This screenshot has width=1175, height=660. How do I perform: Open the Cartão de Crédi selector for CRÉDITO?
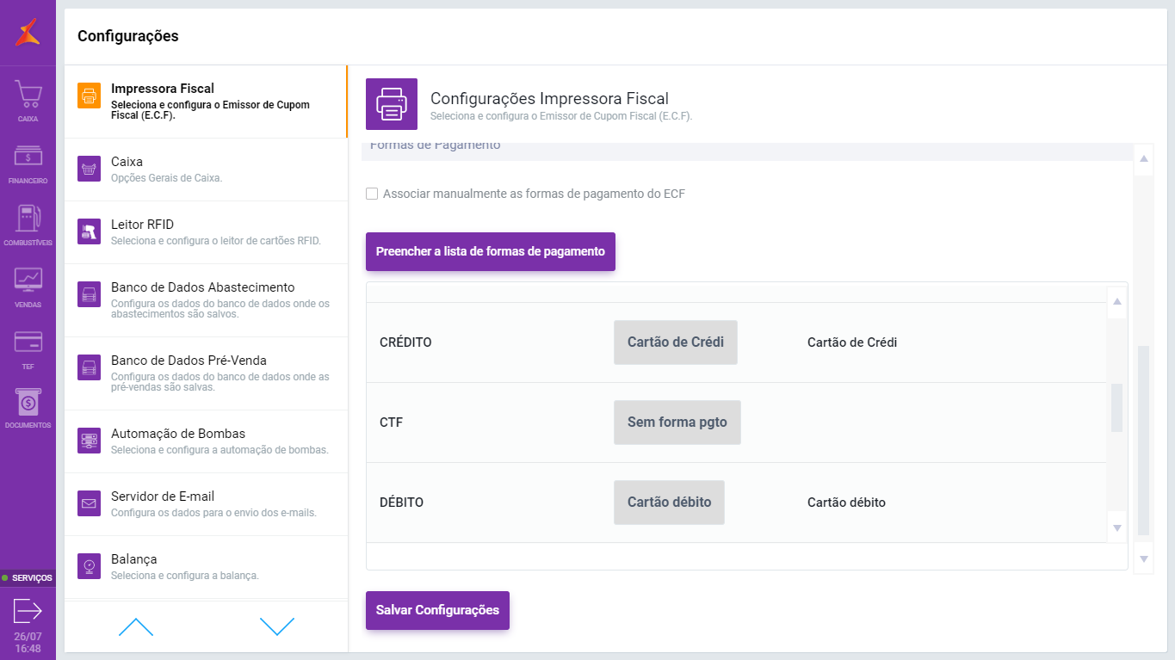pyautogui.click(x=675, y=342)
